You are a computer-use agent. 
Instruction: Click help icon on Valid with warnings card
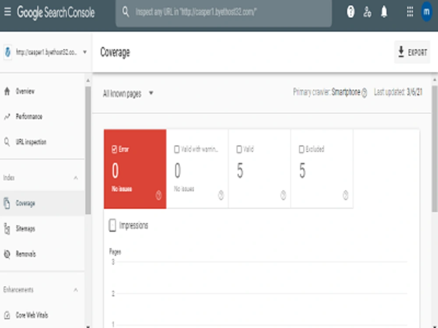[221, 195]
